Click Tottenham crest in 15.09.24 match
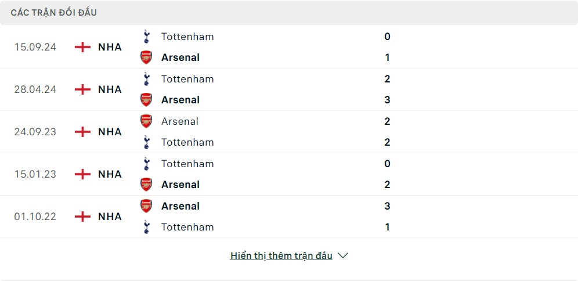This screenshot has width=578, height=281. pyautogui.click(x=146, y=37)
